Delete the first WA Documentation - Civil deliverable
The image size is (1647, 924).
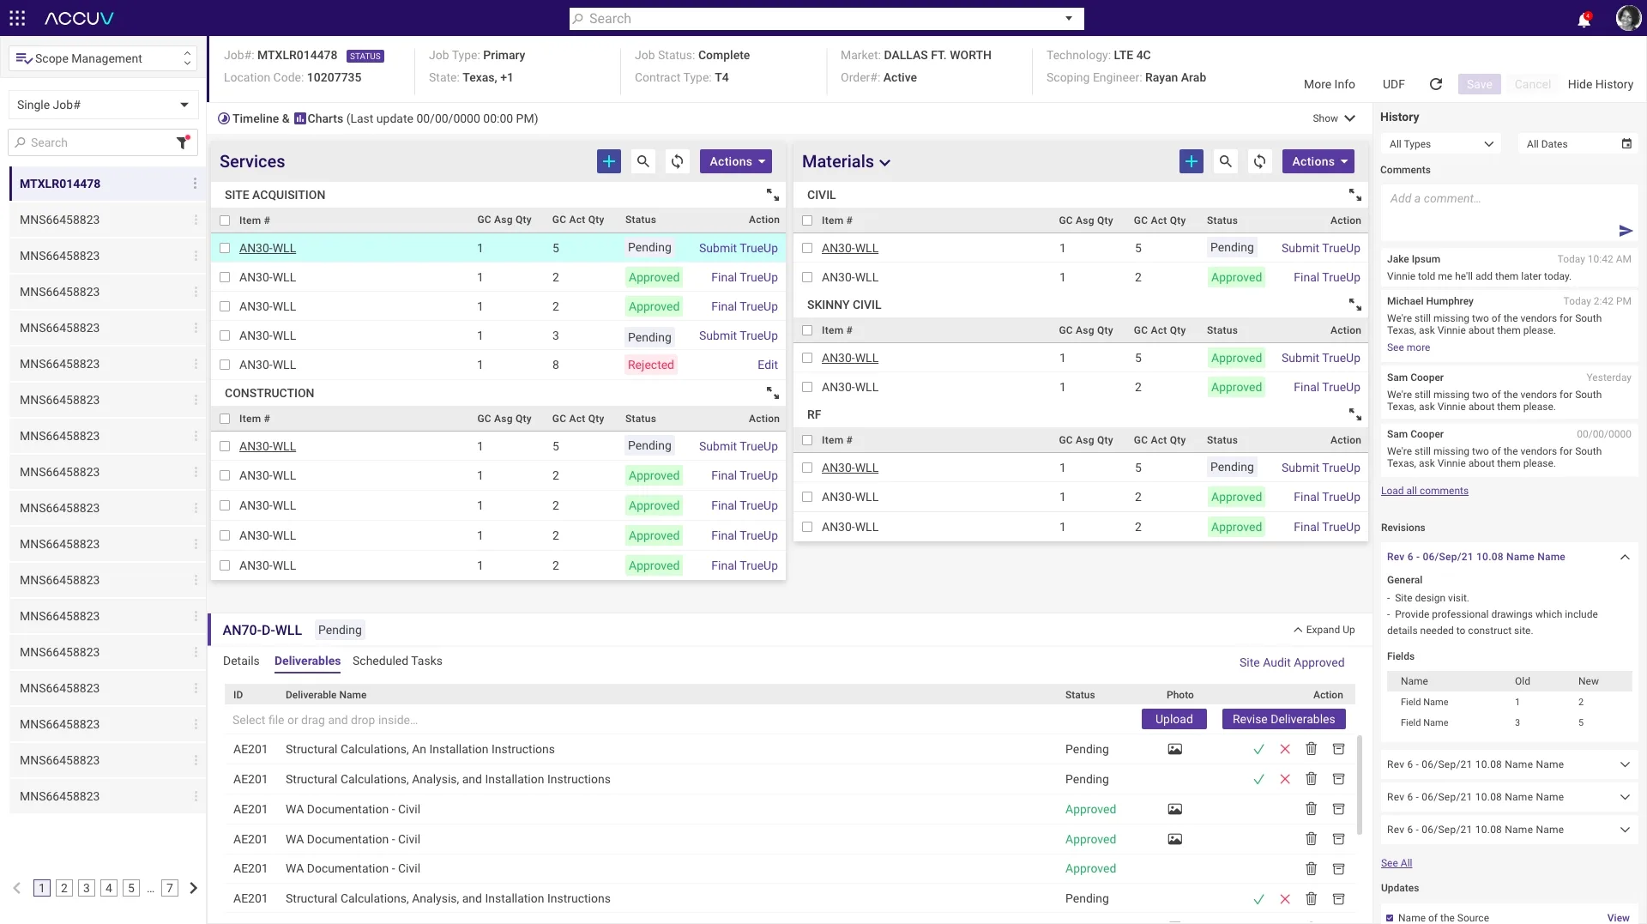point(1312,809)
